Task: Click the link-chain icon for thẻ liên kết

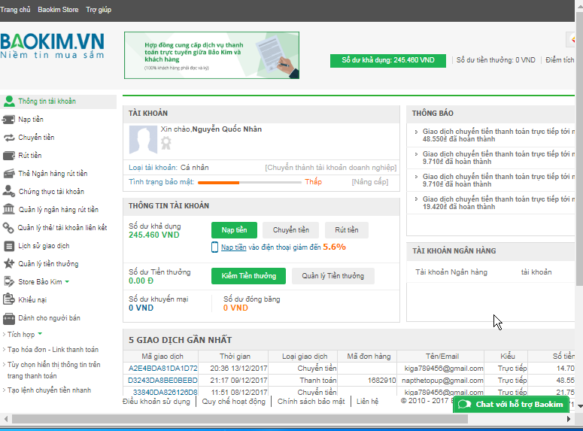Action: 8,228
